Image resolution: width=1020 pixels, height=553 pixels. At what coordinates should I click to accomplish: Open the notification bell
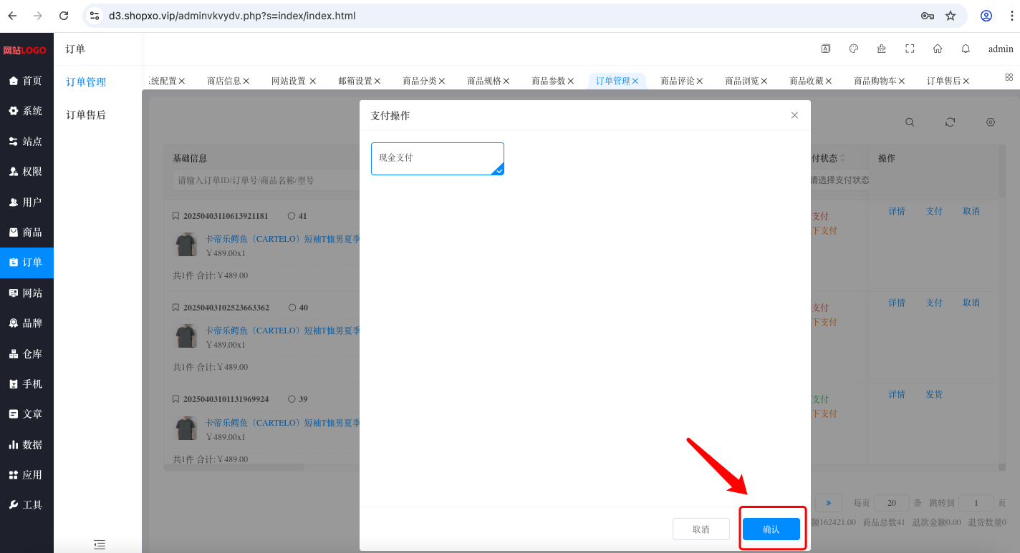tap(966, 49)
